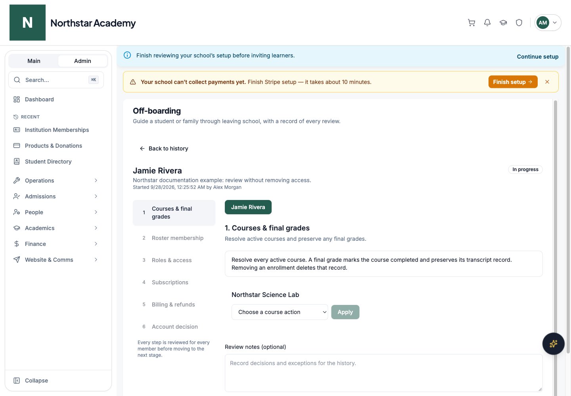
Task: Click the Website & Comms paper plane icon
Action: pos(17,260)
